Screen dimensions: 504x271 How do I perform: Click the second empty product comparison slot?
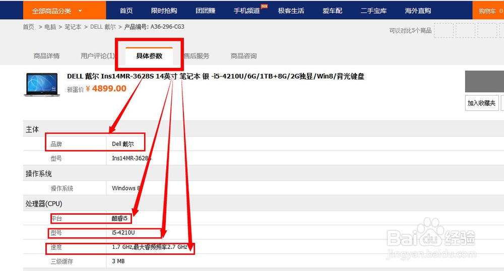pos(465,31)
